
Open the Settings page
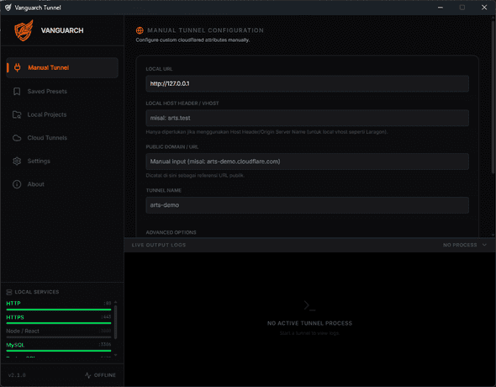click(x=62, y=161)
